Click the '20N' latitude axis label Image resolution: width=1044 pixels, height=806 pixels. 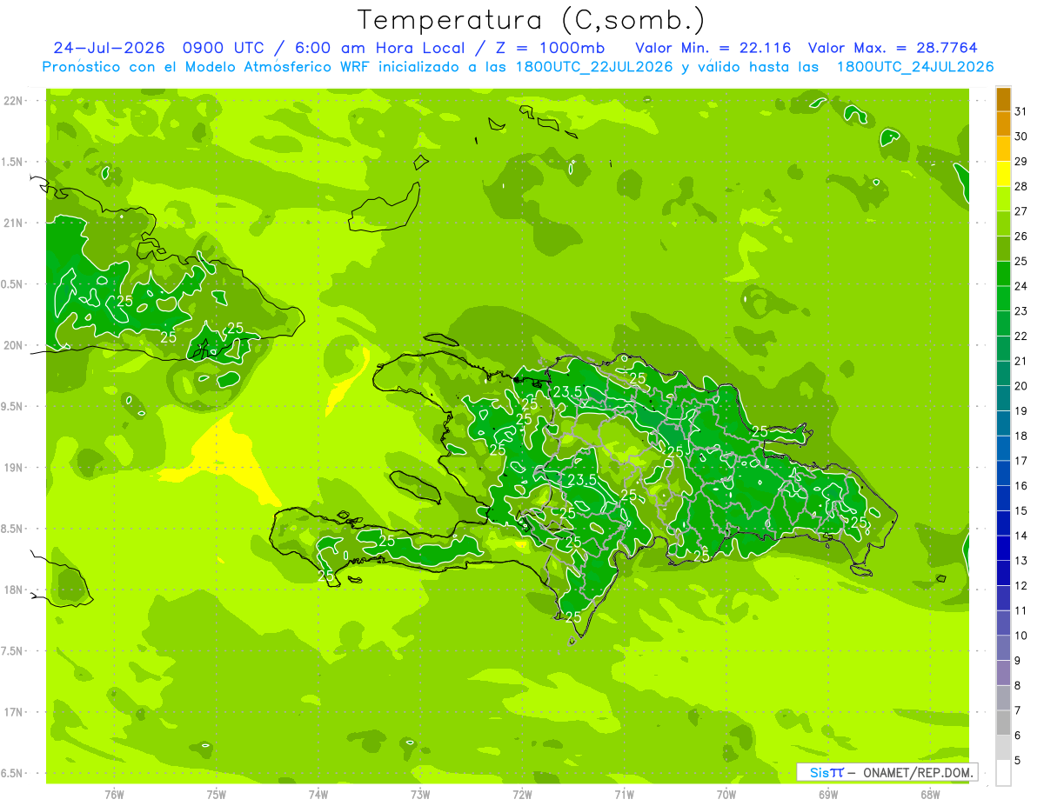pyautogui.click(x=15, y=345)
